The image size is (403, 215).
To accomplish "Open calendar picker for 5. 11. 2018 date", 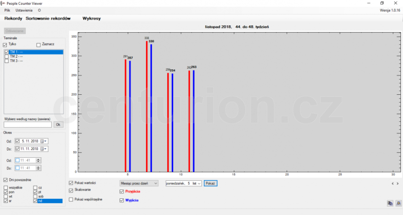I will [x=44, y=141].
